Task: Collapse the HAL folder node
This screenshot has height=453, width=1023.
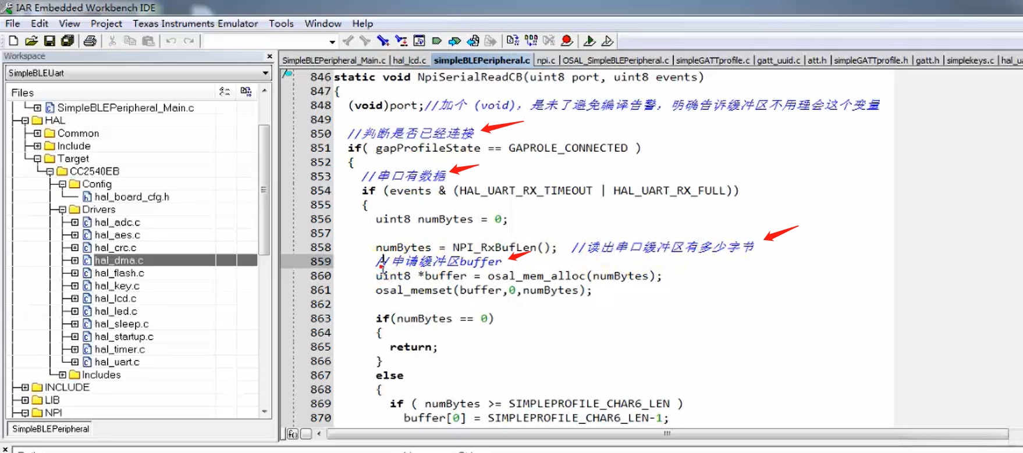Action: 25,120
